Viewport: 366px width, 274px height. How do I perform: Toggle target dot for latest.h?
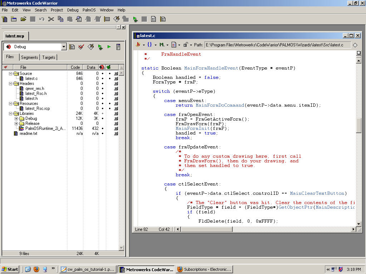103,98
